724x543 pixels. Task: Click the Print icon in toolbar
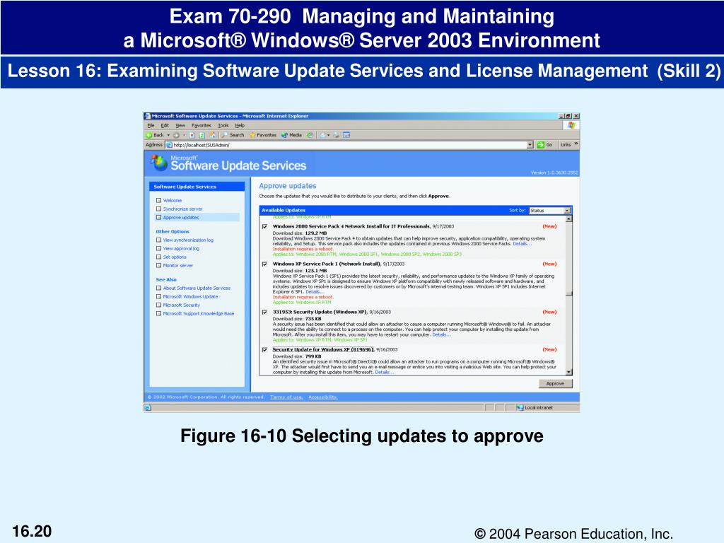(336, 135)
